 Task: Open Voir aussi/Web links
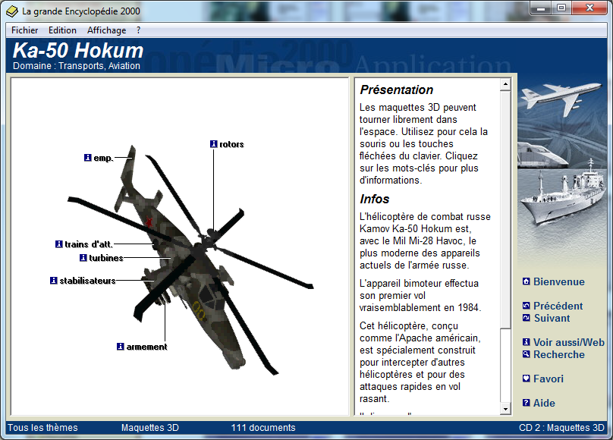[x=569, y=342]
